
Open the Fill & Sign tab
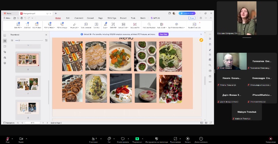(x=112, y=18)
